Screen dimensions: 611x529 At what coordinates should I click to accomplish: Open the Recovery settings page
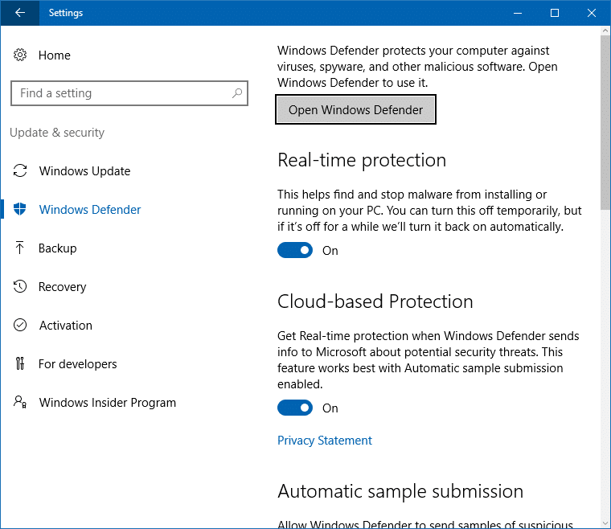click(x=63, y=287)
